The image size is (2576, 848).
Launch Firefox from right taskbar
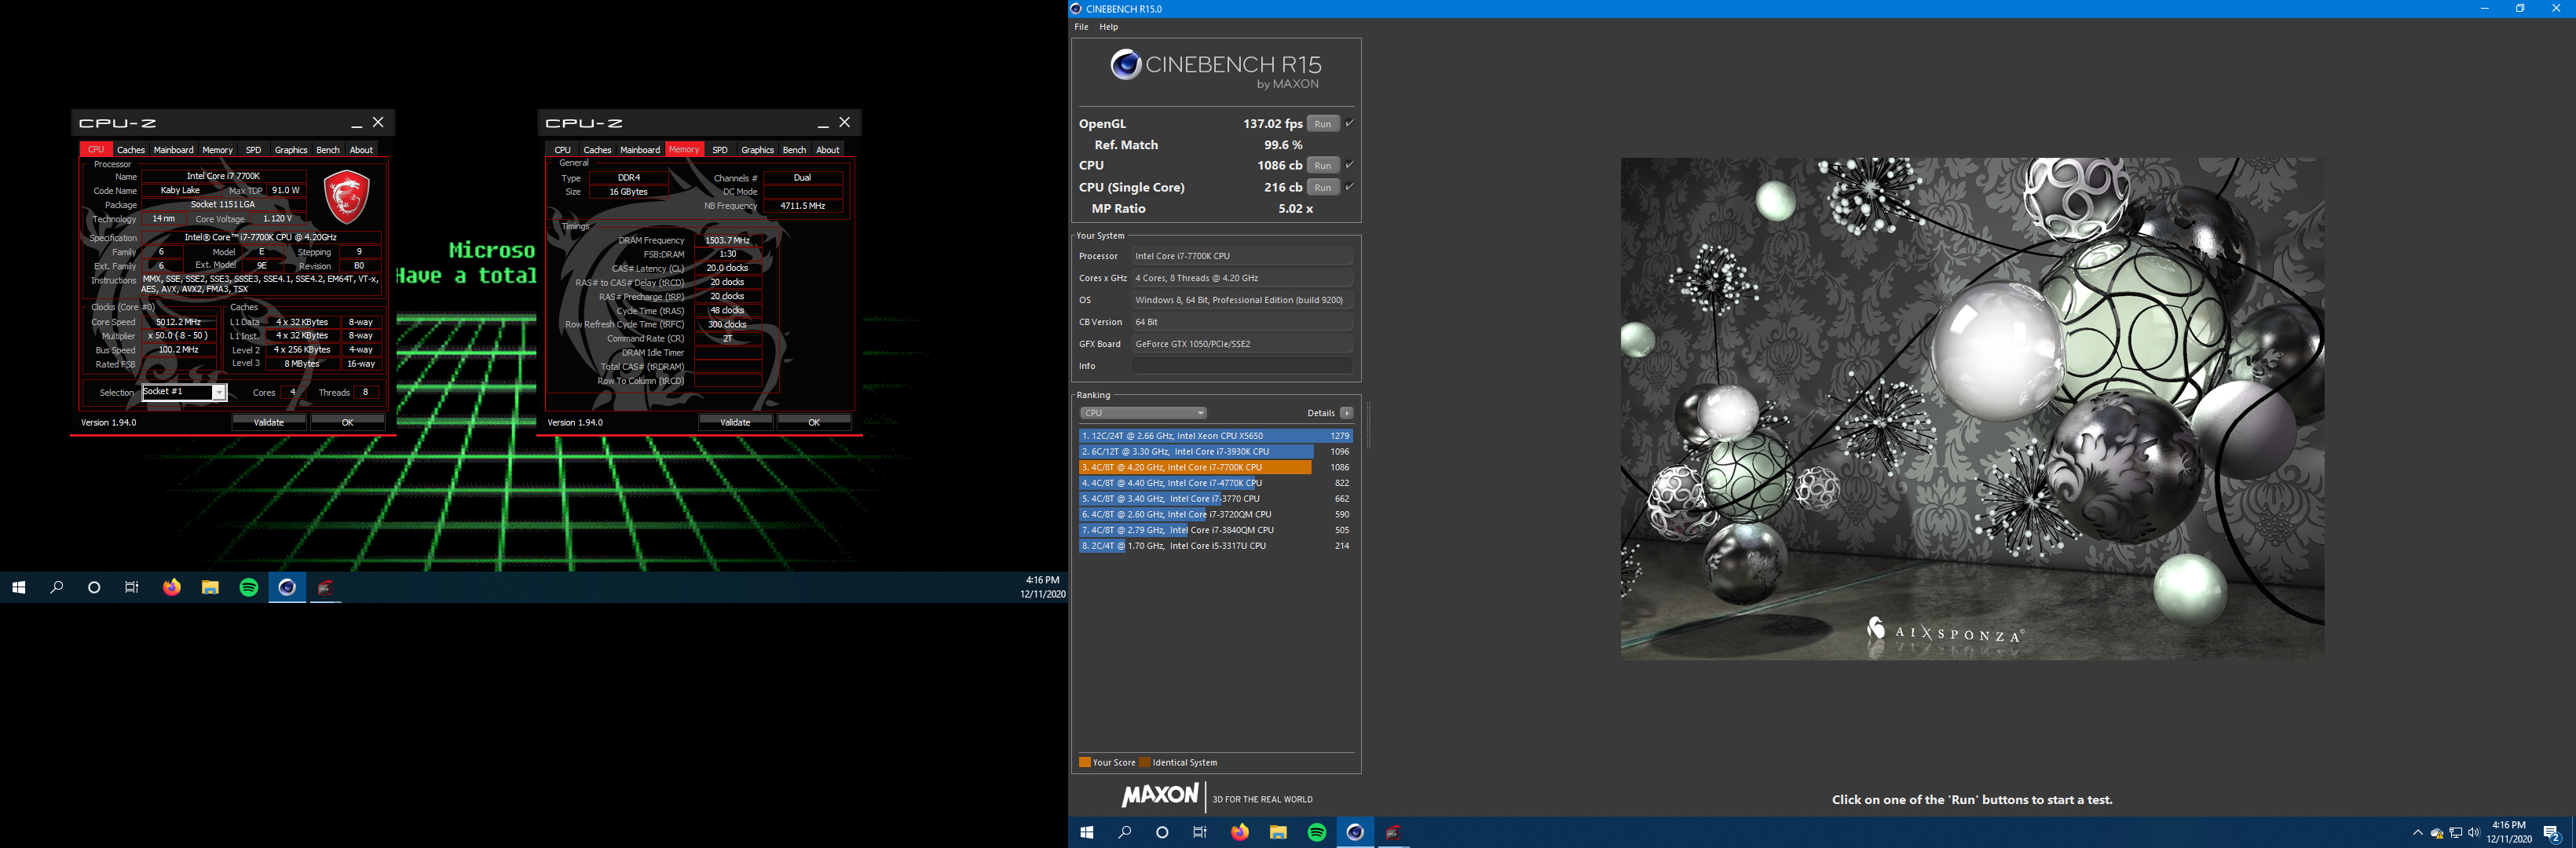1240,832
